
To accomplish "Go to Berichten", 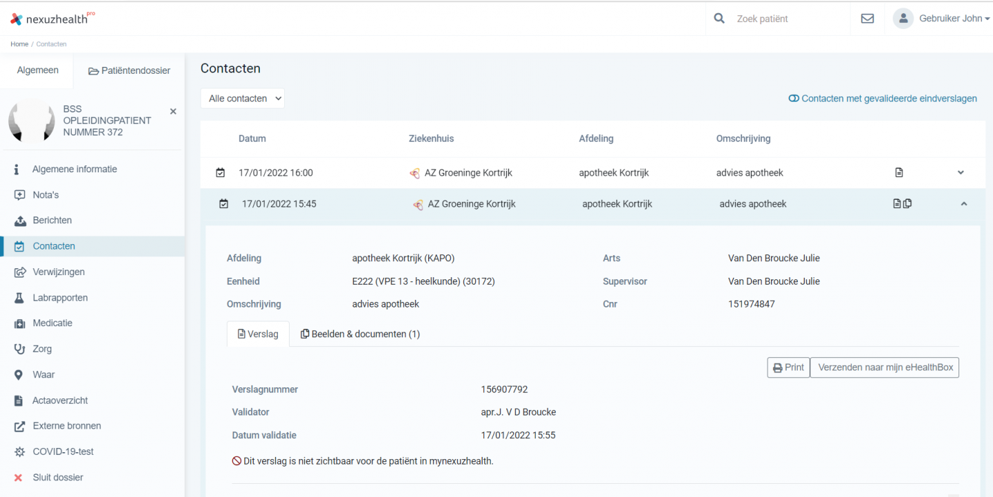I will (x=52, y=221).
